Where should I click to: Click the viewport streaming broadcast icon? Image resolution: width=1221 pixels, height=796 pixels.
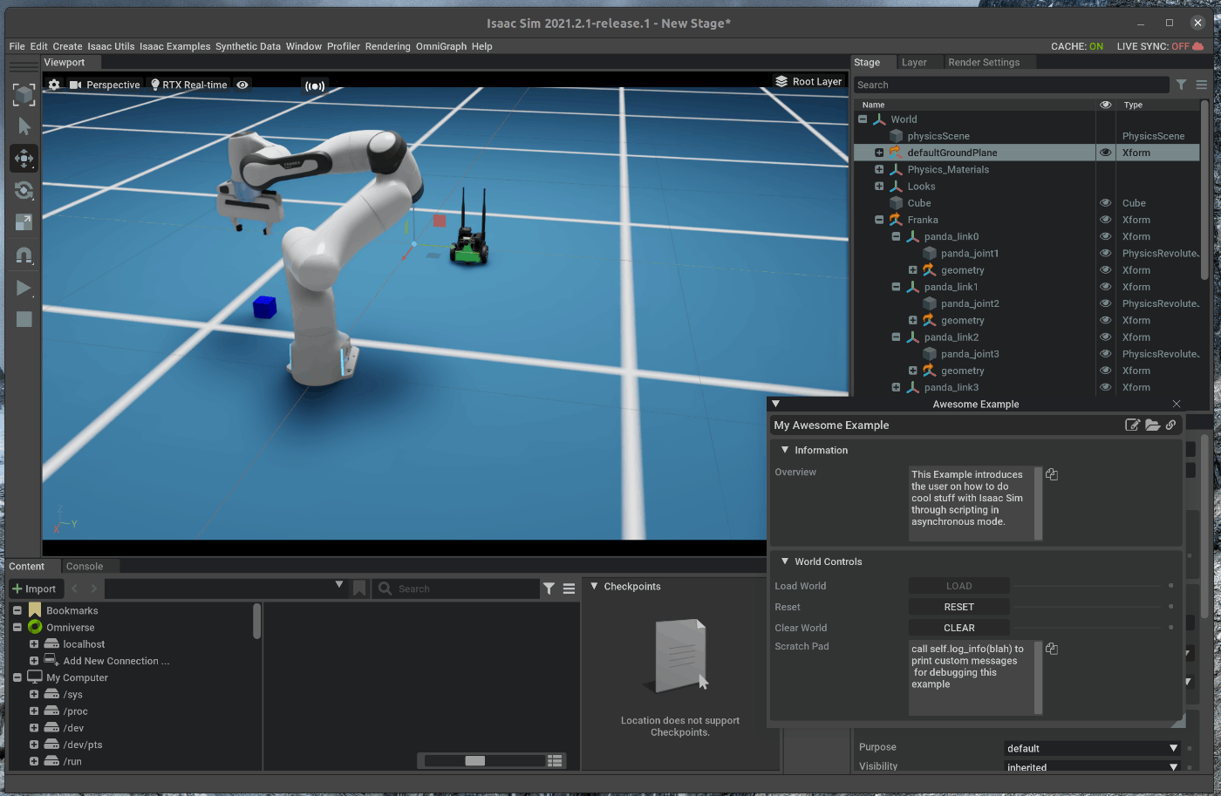click(314, 85)
